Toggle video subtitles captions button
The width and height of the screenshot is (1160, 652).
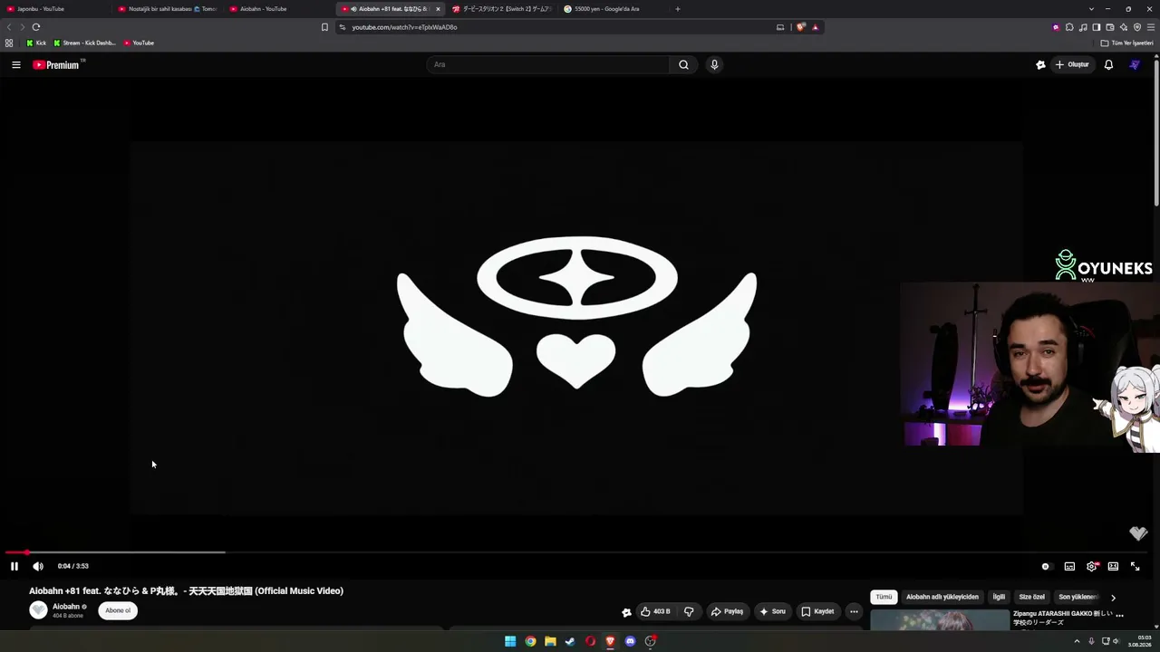tap(1069, 566)
